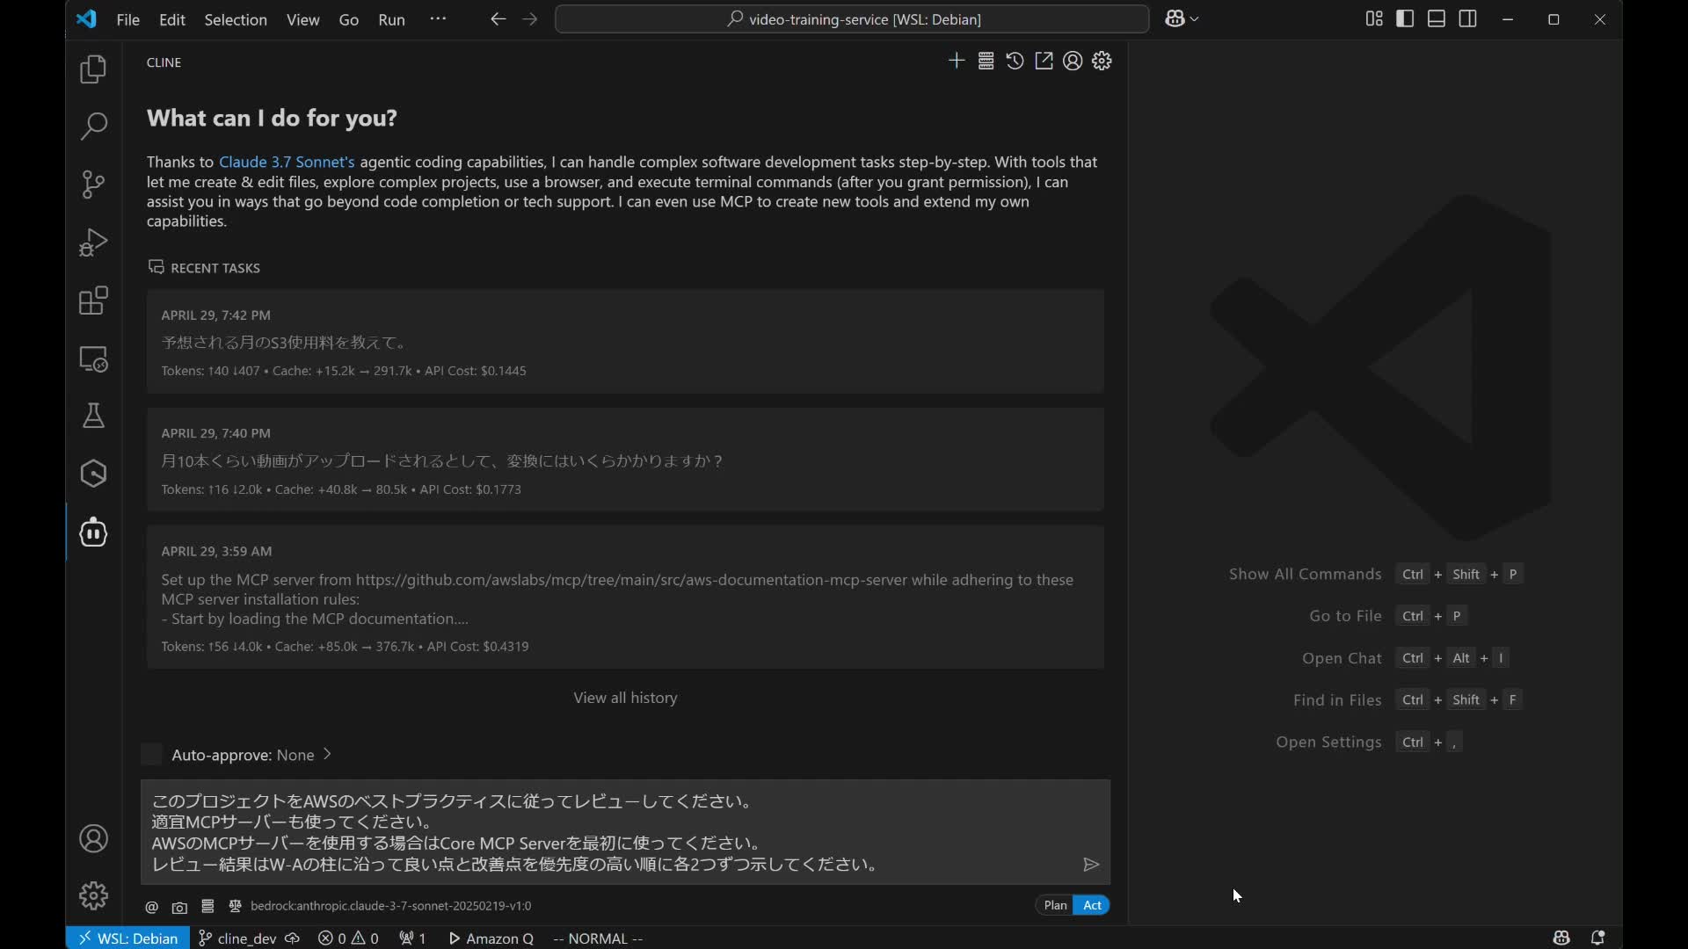Click the MCP server icon below chat input
1688x949 pixels.
coord(207,906)
